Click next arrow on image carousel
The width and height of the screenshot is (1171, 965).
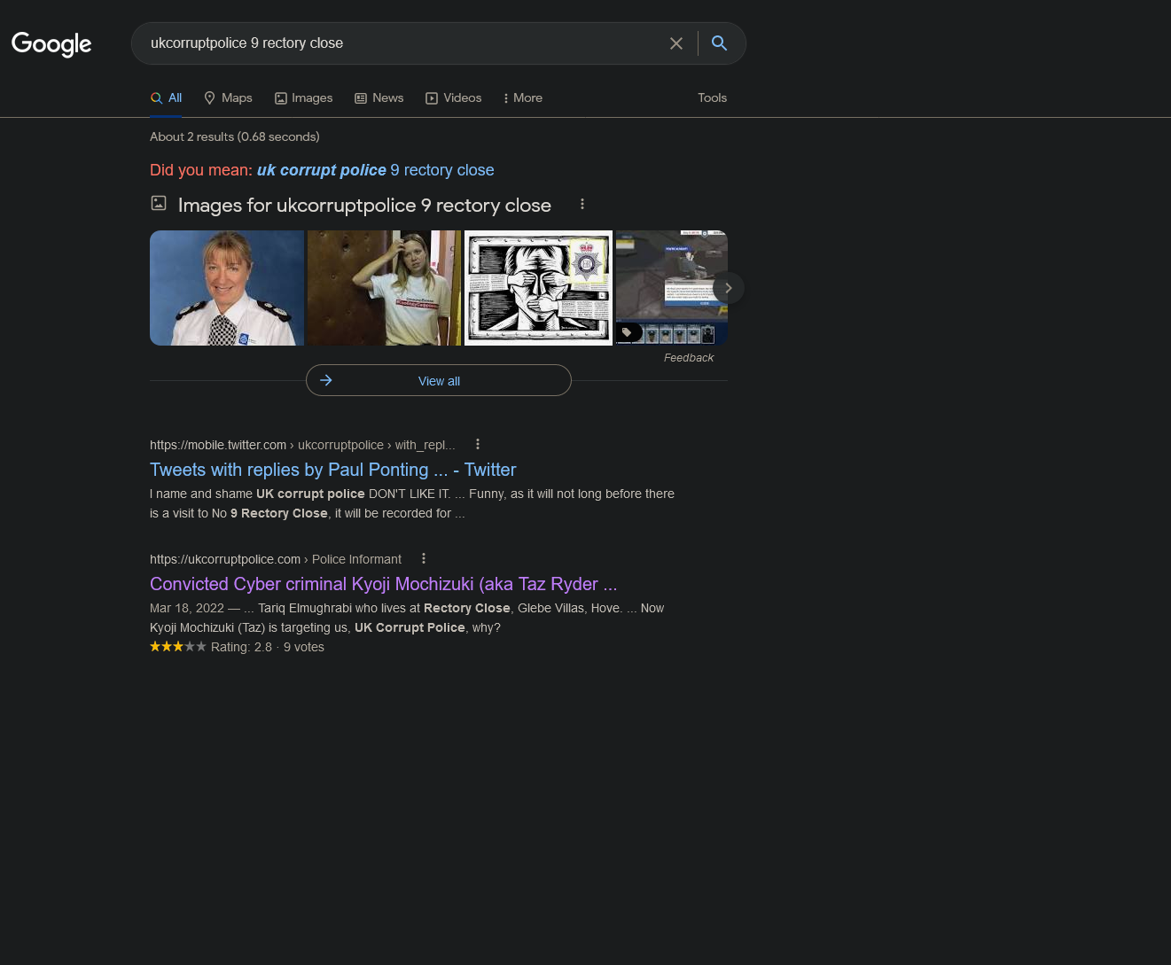pyautogui.click(x=728, y=288)
